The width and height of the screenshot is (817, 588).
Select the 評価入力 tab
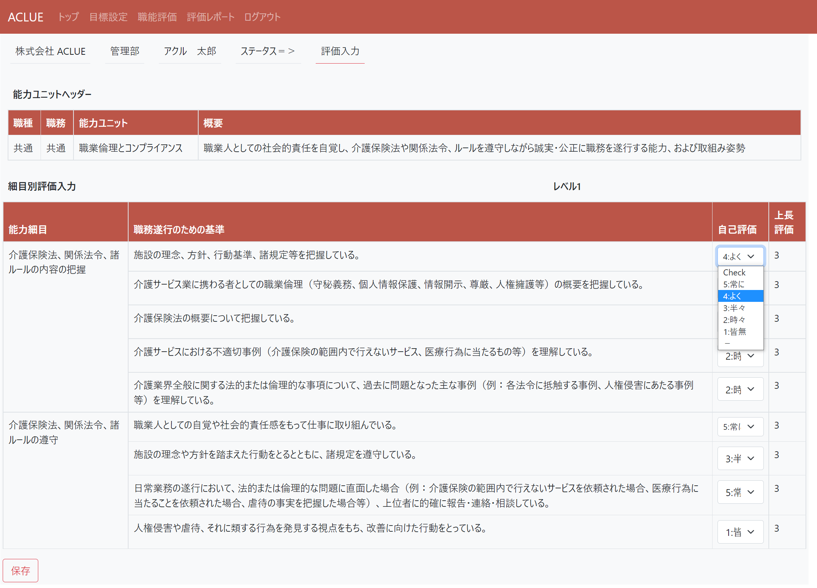[340, 51]
